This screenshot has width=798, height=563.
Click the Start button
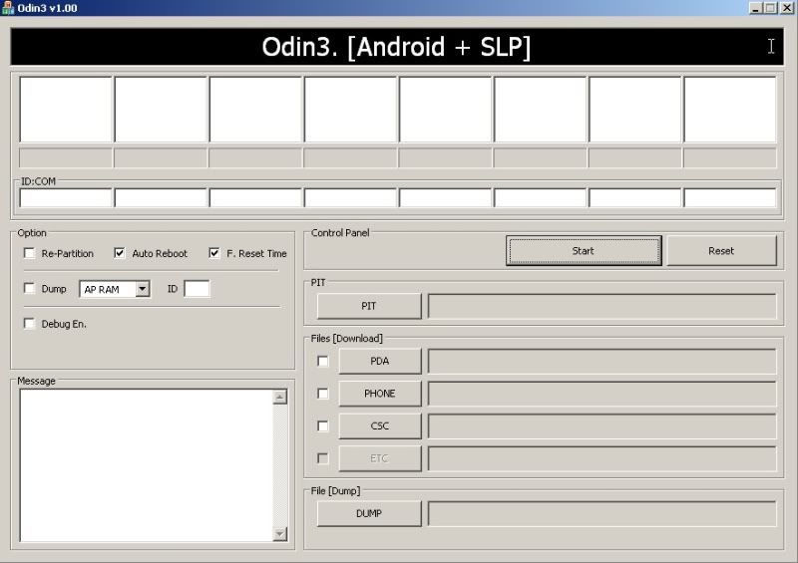[x=584, y=251]
